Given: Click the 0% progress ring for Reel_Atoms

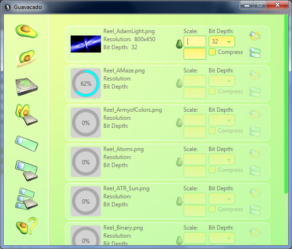Looking at the screenshot, I should [86, 162].
